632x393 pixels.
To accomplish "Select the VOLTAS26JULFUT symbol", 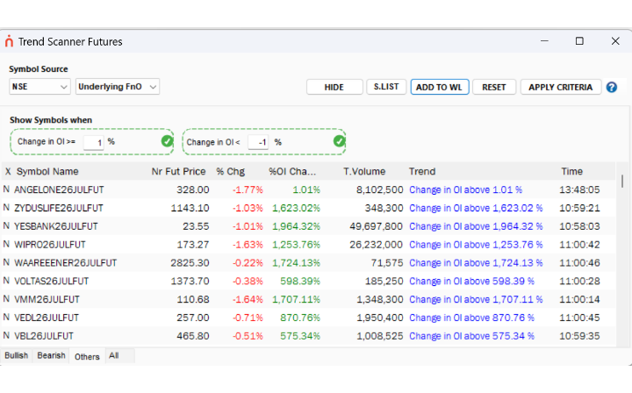I will click(51, 281).
